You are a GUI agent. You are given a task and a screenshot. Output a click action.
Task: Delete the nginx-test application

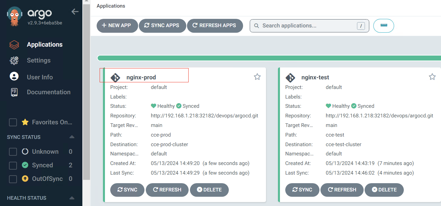[384, 190]
